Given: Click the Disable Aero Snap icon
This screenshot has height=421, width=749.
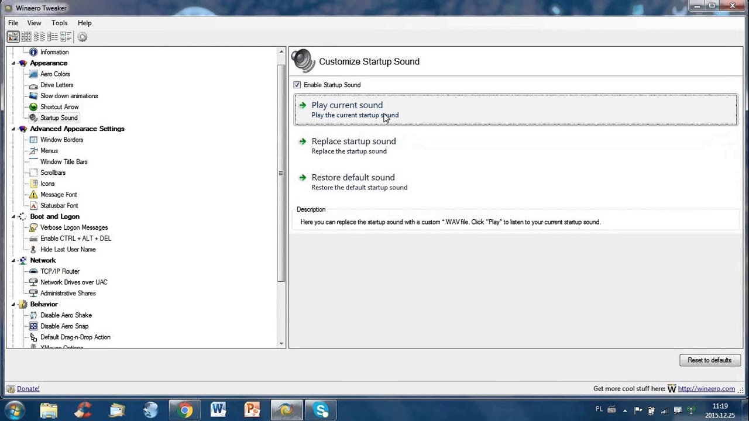Looking at the screenshot, I should tap(33, 326).
